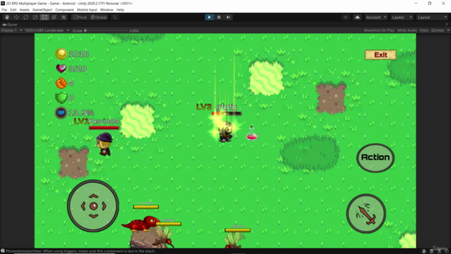Toggle Mute Audio
The height and width of the screenshot is (254, 451).
[x=407, y=30]
